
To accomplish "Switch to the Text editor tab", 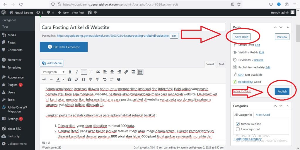I will [x=221, y=64].
